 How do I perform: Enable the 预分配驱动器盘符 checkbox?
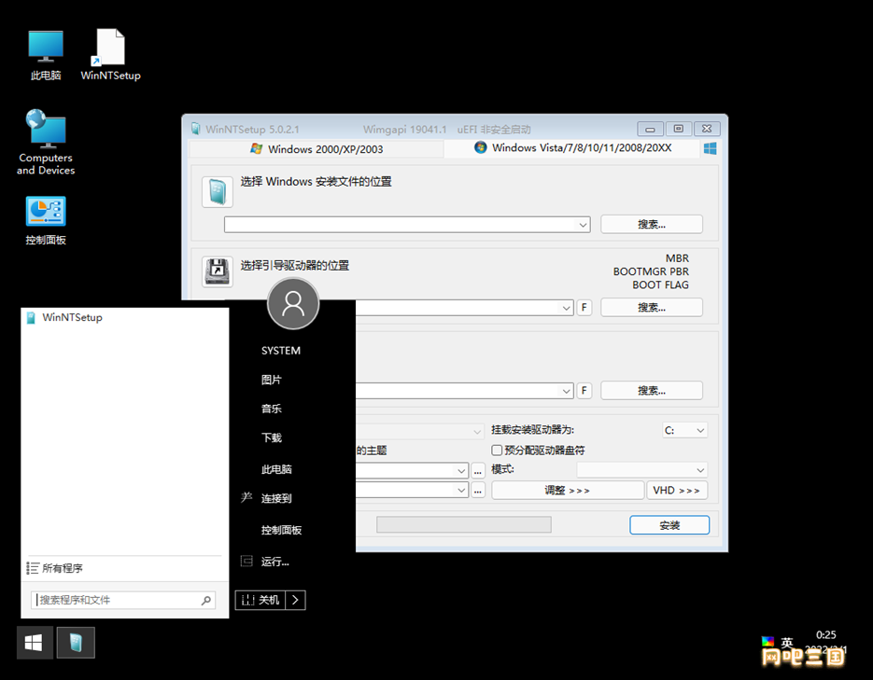click(x=497, y=450)
